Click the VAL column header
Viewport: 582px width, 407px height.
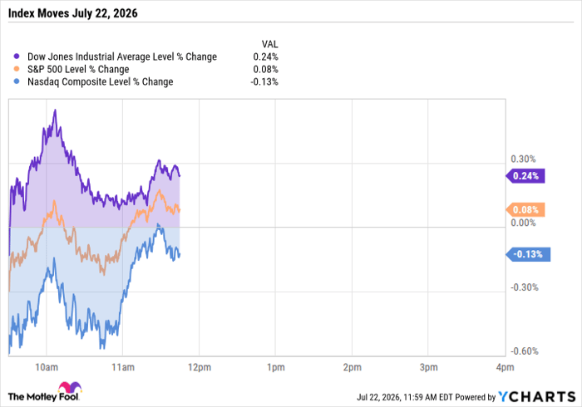270,44
